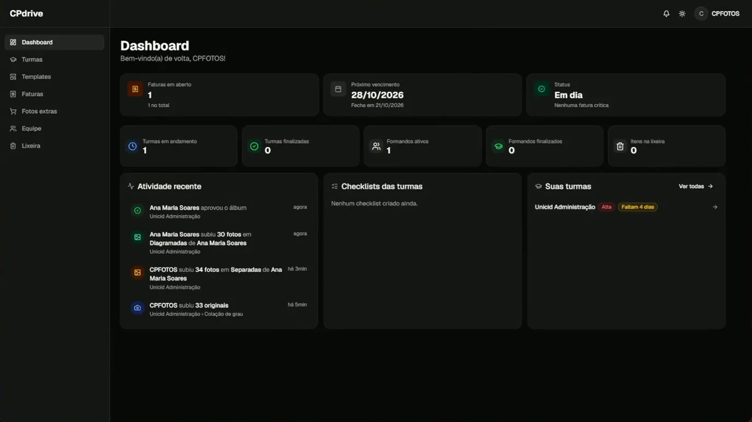Viewport: 752px width, 422px height.
Task: Open the Turmas finalizadas card
Action: coord(300,146)
